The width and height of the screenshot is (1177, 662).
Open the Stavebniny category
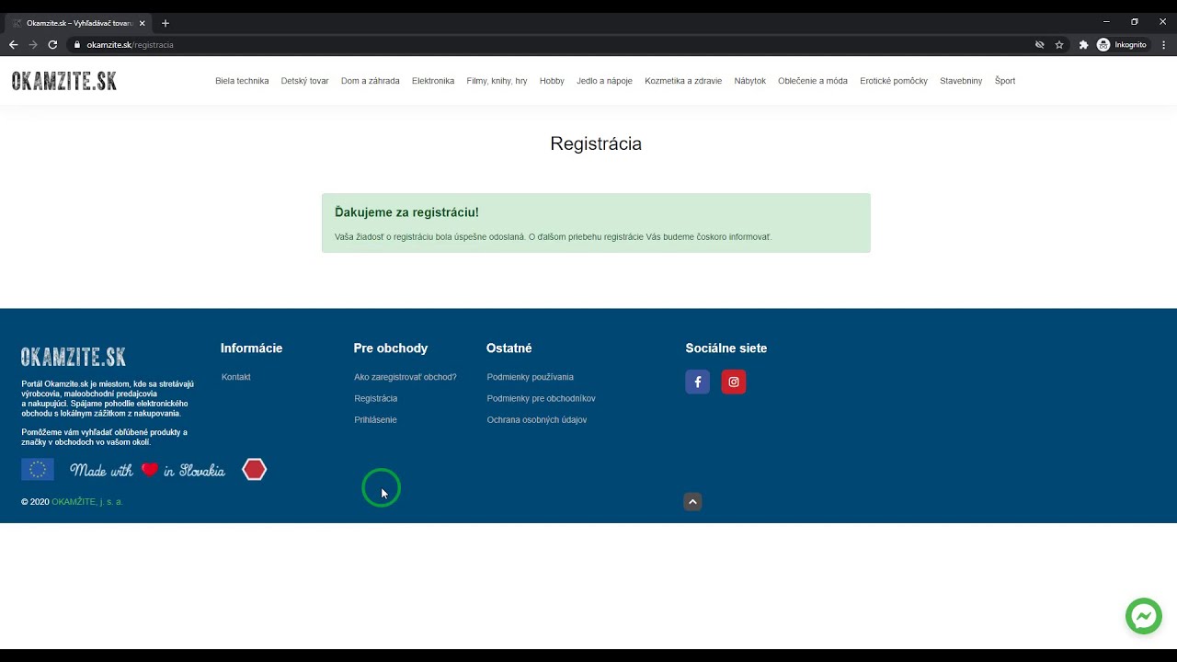(x=961, y=81)
